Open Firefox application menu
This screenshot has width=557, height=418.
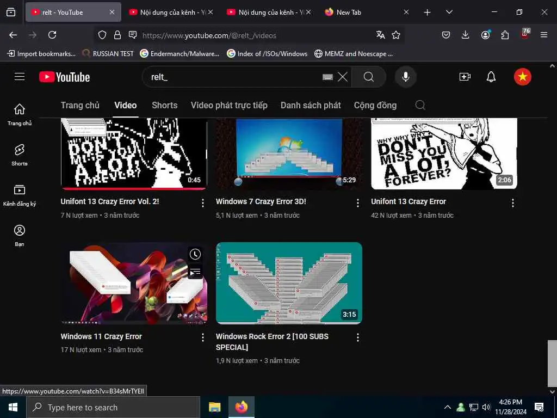544,35
